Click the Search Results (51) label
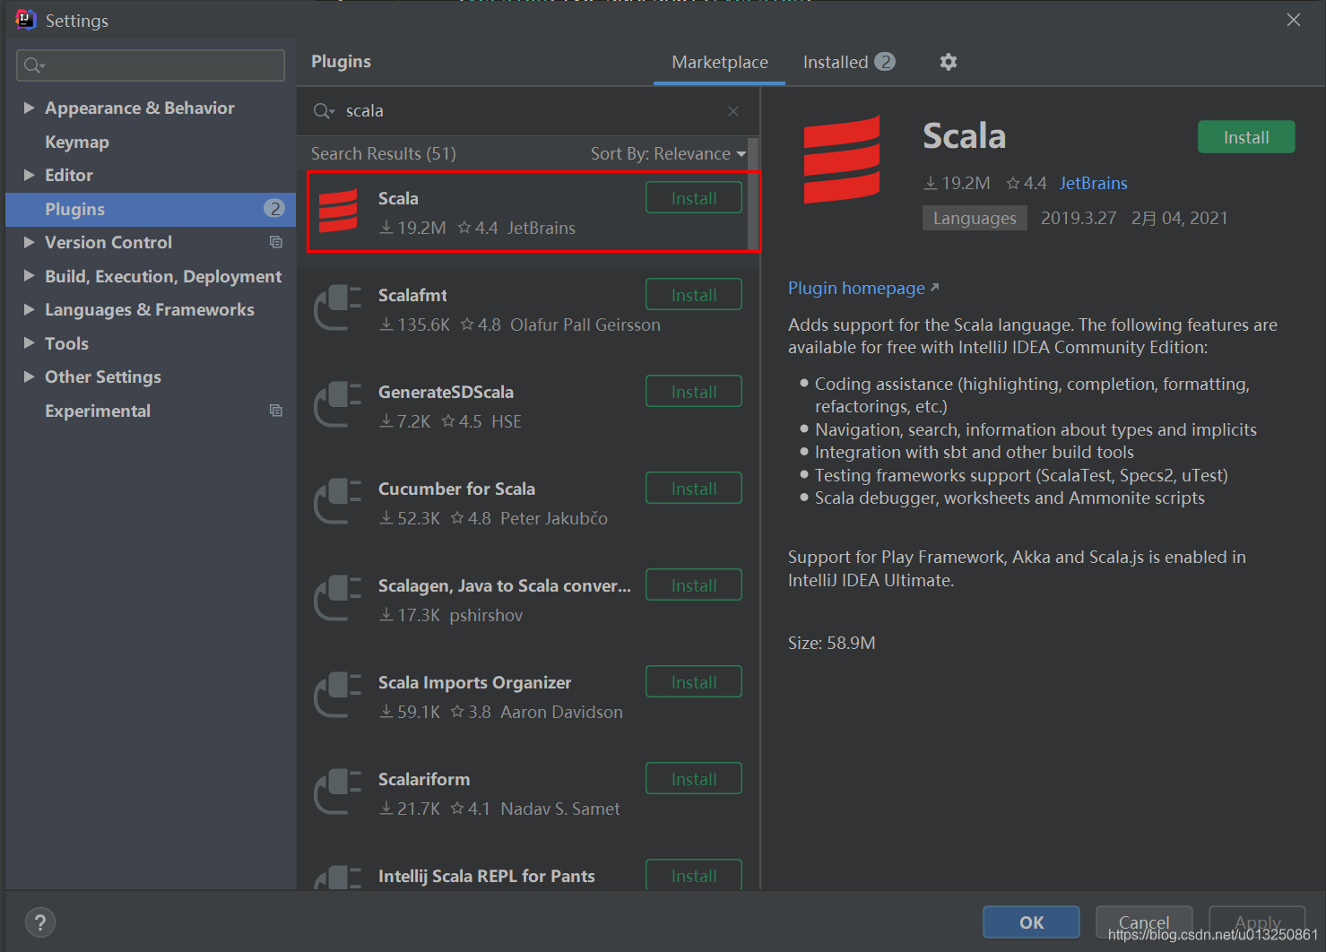This screenshot has height=952, width=1326. coord(384,153)
